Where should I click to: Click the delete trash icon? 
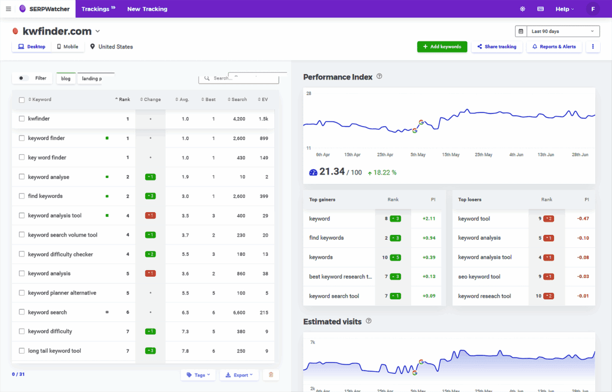coord(271,375)
